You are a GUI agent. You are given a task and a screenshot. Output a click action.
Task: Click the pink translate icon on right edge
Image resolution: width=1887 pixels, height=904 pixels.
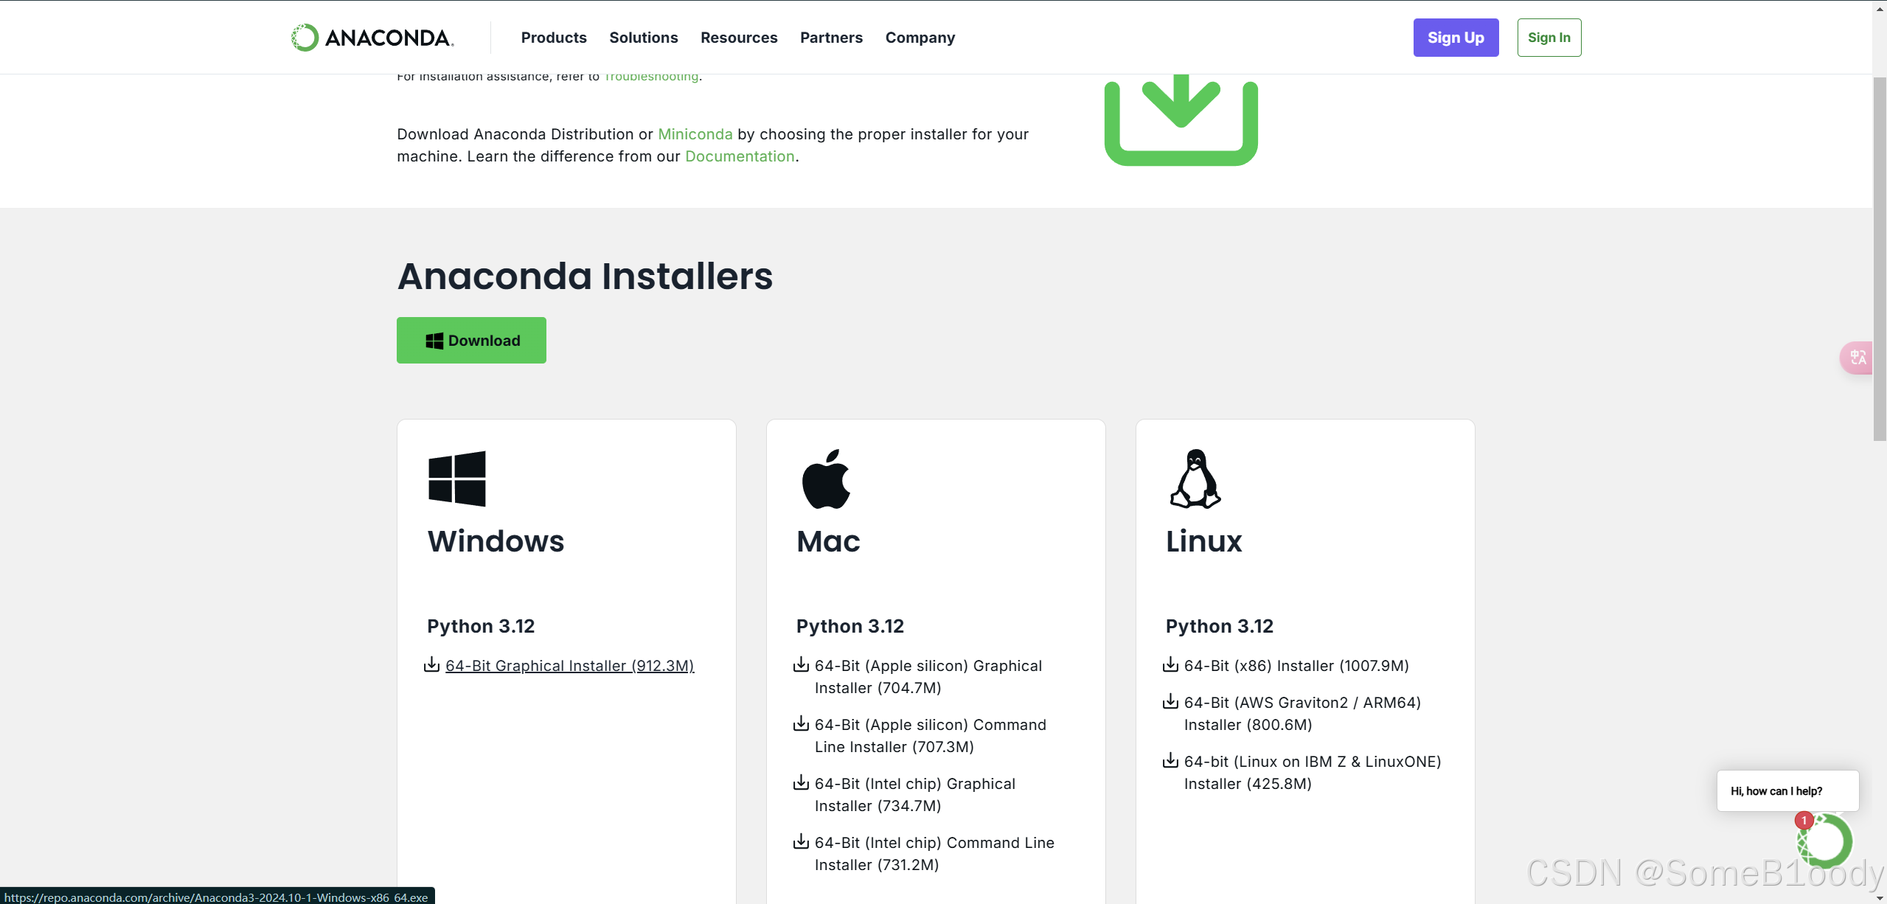click(1857, 358)
